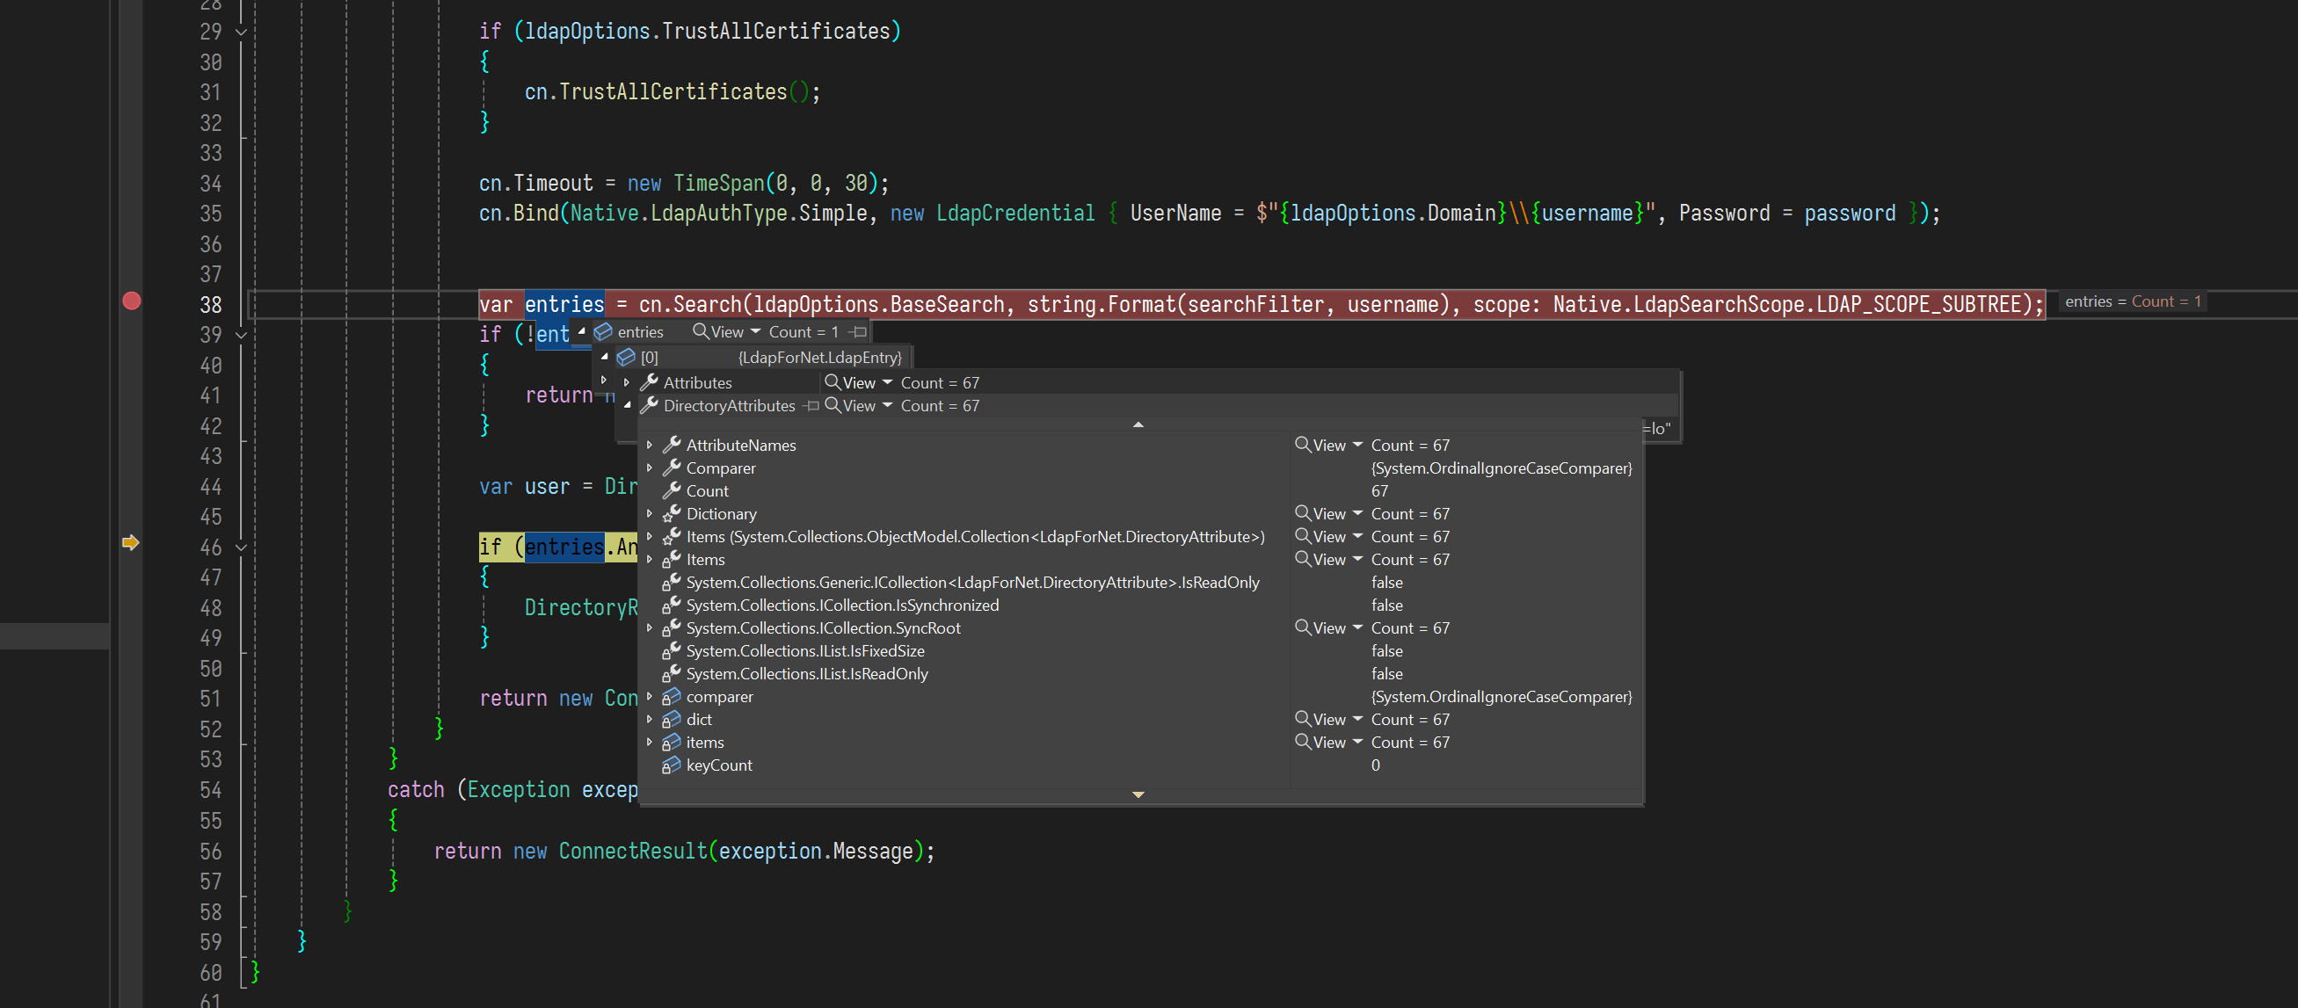Click inline entries Count = 1 hint
Image resolution: width=2298 pixels, height=1008 pixels.
point(2132,301)
